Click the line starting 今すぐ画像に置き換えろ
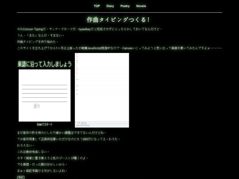 click(x=52, y=158)
